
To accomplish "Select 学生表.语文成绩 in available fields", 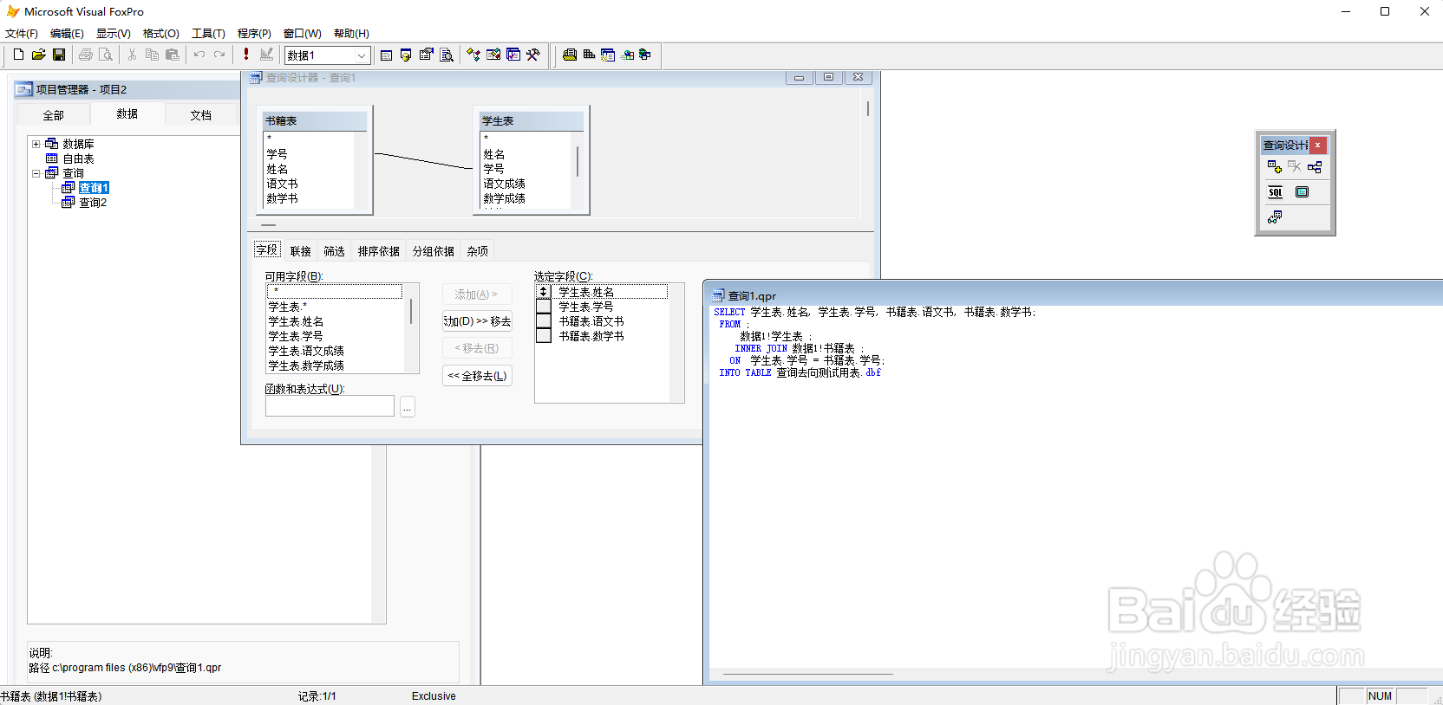I will 306,351.
